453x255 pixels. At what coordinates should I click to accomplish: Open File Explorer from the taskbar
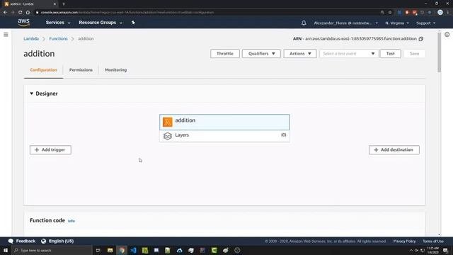coord(110,250)
